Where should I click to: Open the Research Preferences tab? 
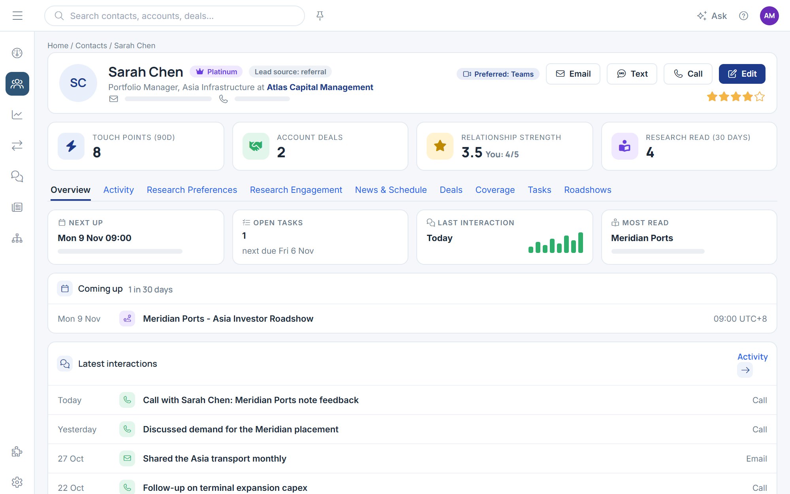(x=192, y=190)
